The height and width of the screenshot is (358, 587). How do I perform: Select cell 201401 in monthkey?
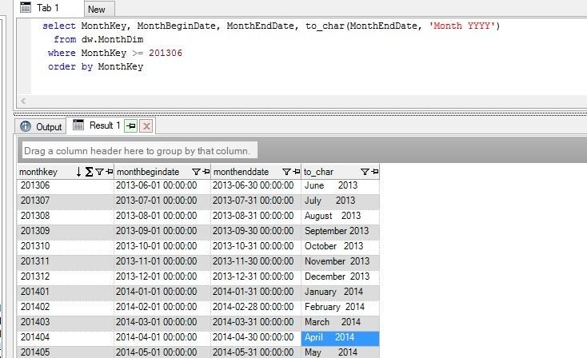pyautogui.click(x=65, y=292)
